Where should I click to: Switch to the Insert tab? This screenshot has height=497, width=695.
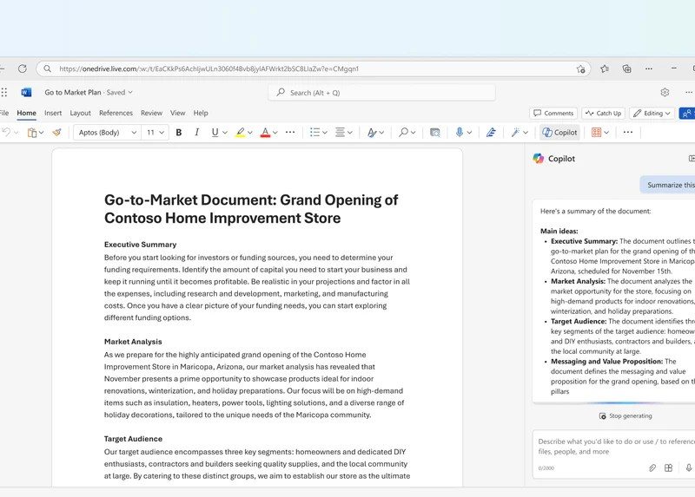click(x=53, y=113)
